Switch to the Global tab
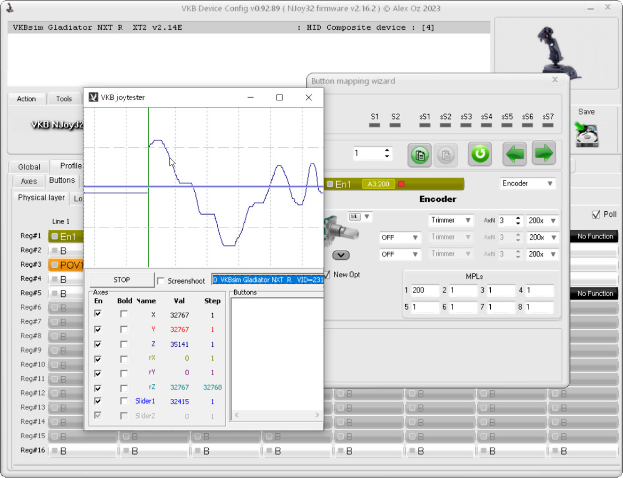Image resolution: width=623 pixels, height=478 pixels. click(29, 166)
